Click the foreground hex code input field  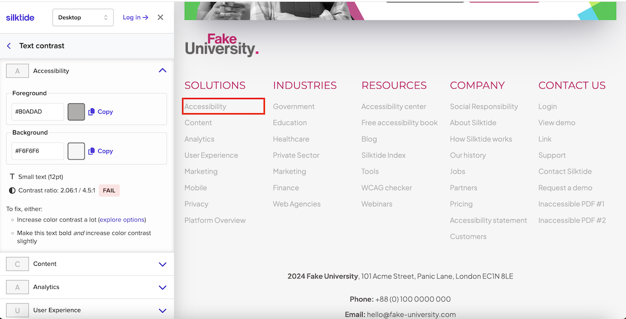(x=37, y=112)
